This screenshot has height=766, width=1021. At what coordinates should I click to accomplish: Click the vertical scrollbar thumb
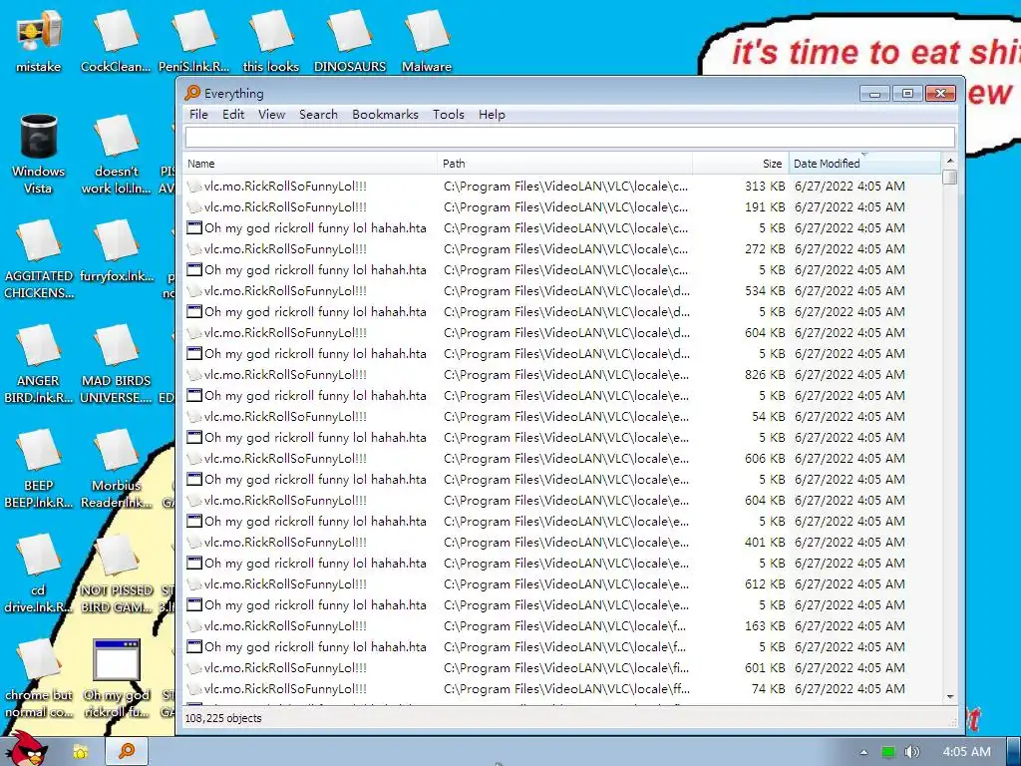950,177
